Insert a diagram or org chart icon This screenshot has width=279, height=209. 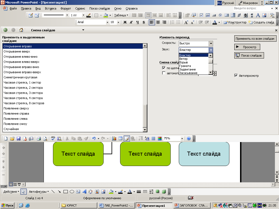90,192
